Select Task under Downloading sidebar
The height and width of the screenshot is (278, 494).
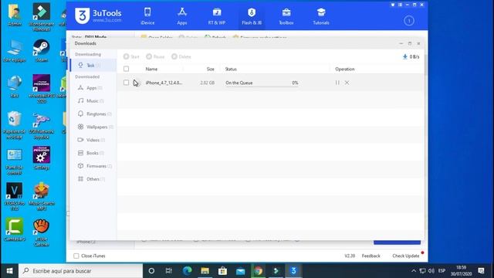pyautogui.click(x=93, y=65)
